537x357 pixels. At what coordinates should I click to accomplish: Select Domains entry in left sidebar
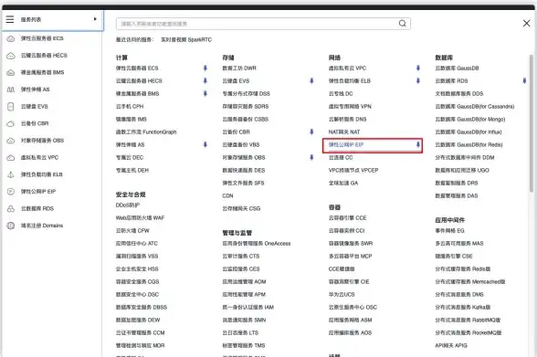click(x=42, y=226)
